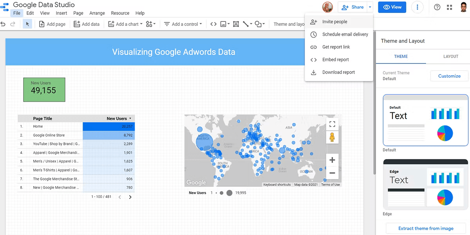The height and width of the screenshot is (235, 470).
Task: Click the Street View pegman icon
Action: pos(332,137)
